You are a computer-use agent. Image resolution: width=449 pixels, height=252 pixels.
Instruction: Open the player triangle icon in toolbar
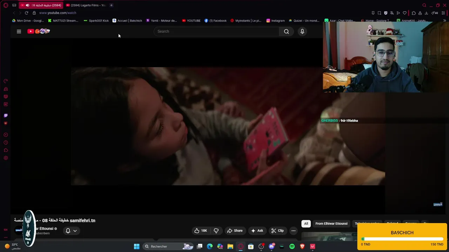[x=398, y=13]
